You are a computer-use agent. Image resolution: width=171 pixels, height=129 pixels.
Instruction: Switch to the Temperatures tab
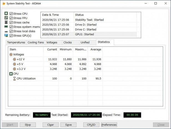[16, 42]
